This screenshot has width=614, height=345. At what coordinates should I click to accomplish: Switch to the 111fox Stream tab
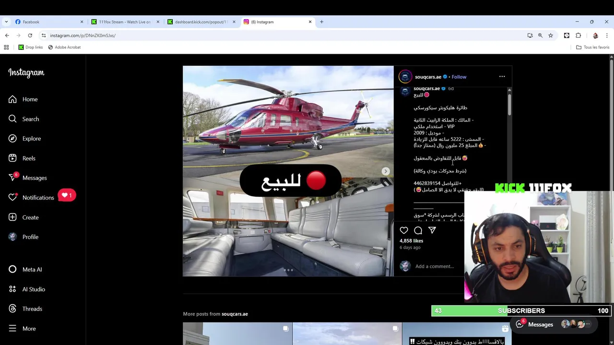(125, 22)
